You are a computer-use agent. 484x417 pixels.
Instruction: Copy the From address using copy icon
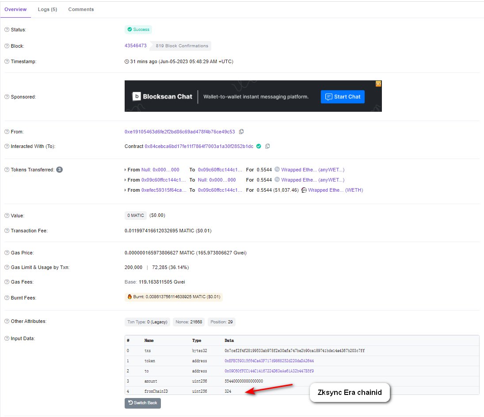pos(241,132)
